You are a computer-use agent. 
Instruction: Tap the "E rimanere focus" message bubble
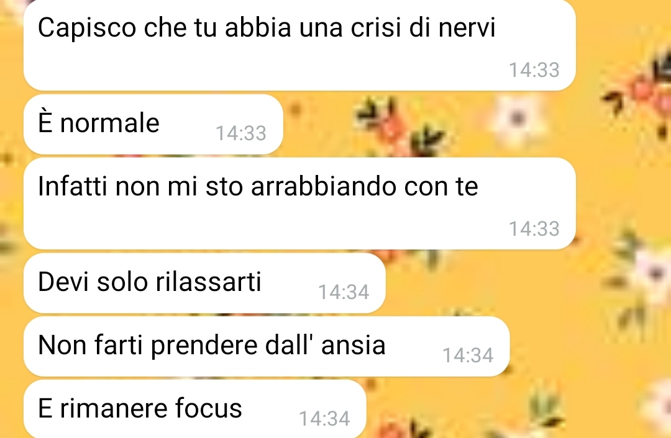[195, 408]
